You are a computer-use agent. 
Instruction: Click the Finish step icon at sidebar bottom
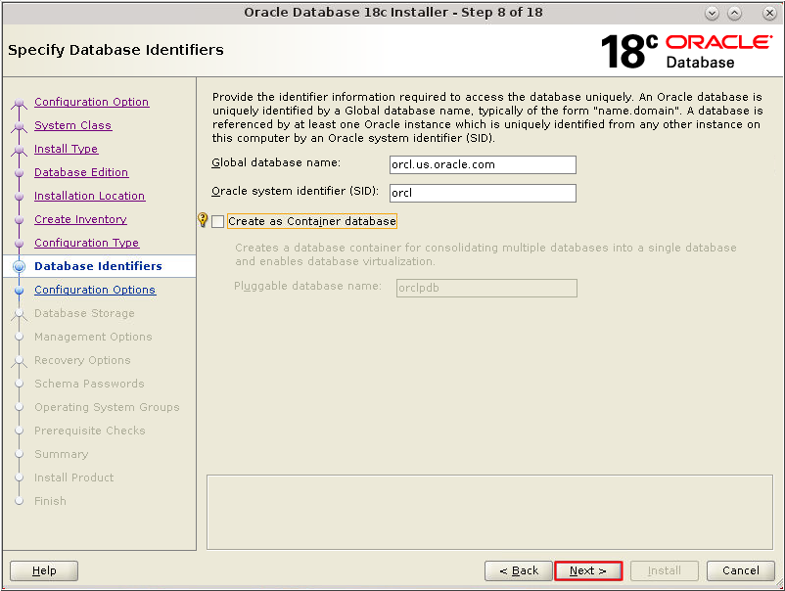click(20, 501)
